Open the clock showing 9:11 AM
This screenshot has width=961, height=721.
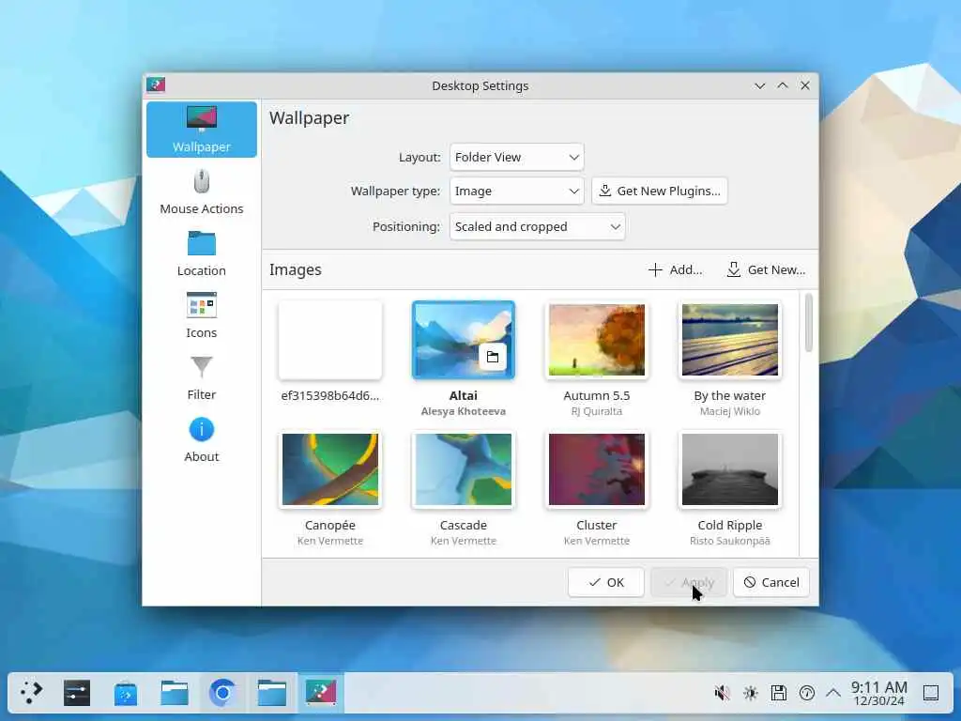pyautogui.click(x=878, y=694)
